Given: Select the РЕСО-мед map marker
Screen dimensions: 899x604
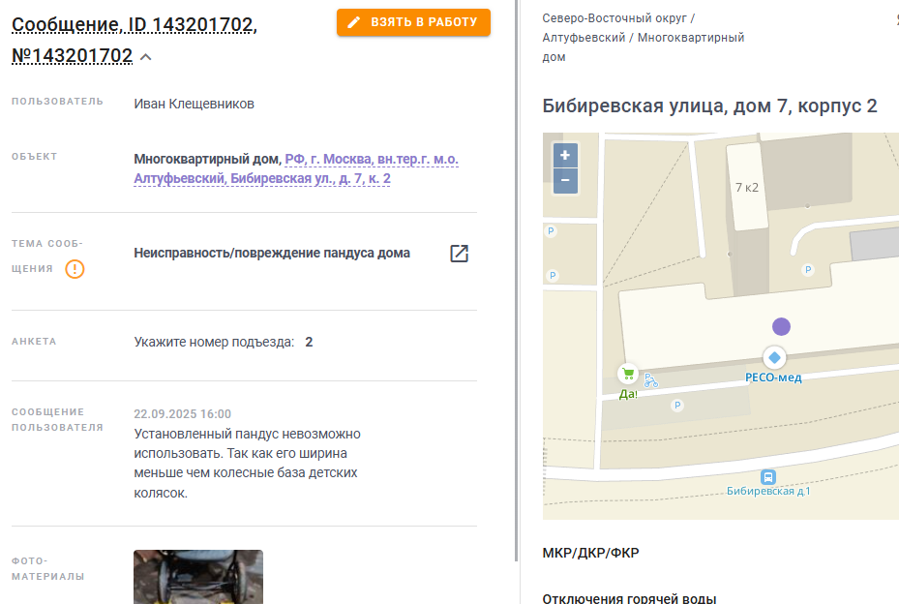Looking at the screenshot, I should click(774, 358).
